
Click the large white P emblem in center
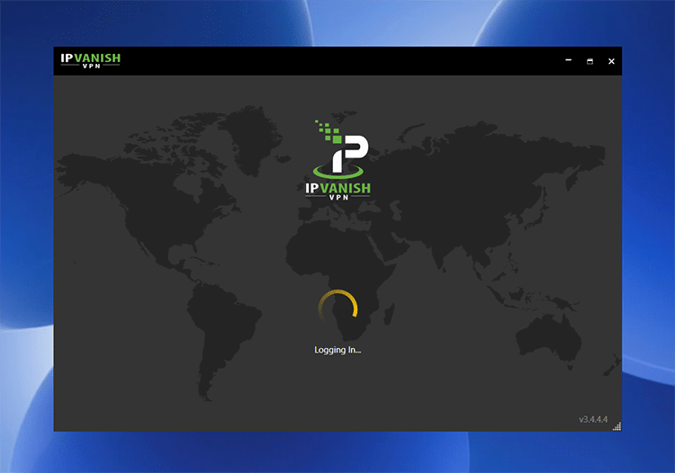point(346,154)
